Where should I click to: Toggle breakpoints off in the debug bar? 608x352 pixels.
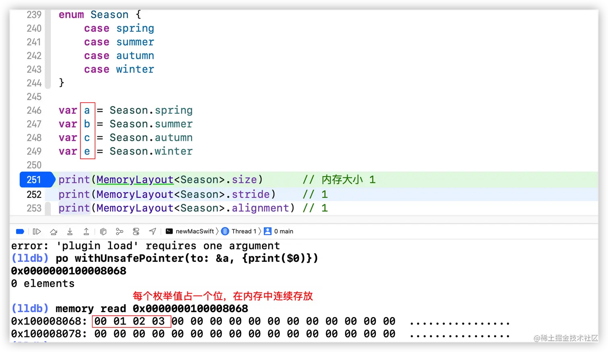click(20, 231)
